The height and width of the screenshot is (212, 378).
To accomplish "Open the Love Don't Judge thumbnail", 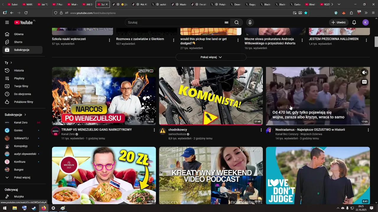I will click(x=318, y=175).
